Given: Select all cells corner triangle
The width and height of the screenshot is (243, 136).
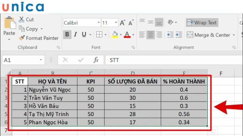Looking at the screenshot, I should 9,73.
